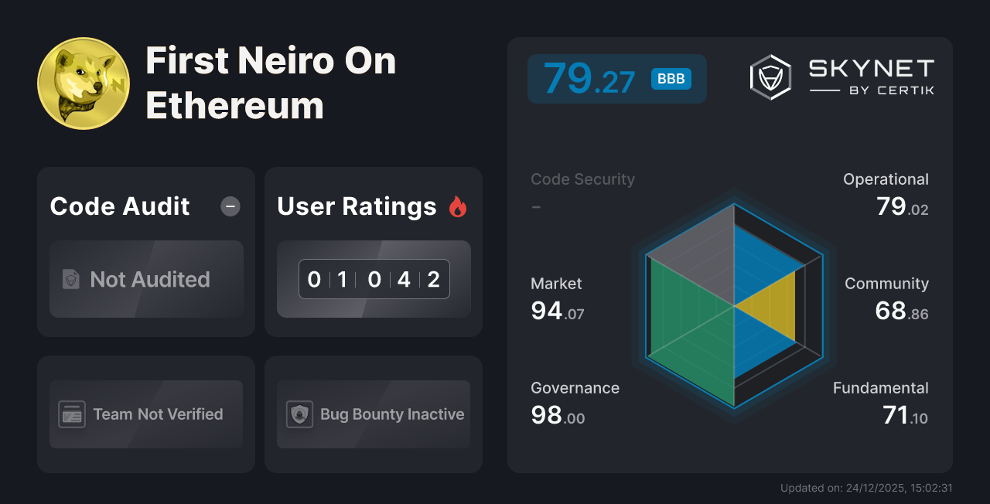The image size is (990, 504).
Task: Toggle the Bug Bounty Inactive state
Action: pos(374,414)
